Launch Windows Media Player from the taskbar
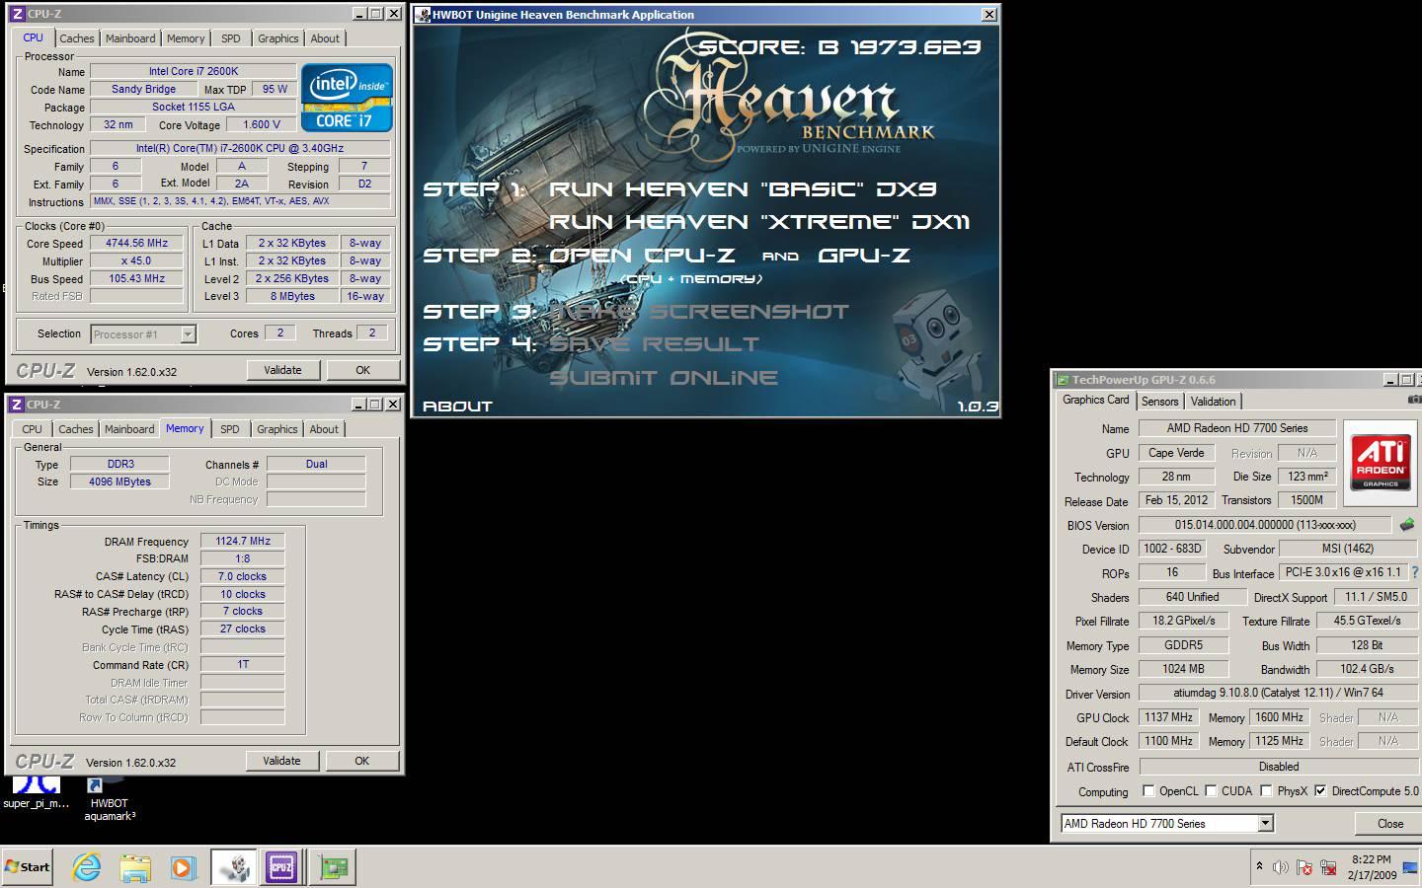The image size is (1422, 888). coord(183,867)
